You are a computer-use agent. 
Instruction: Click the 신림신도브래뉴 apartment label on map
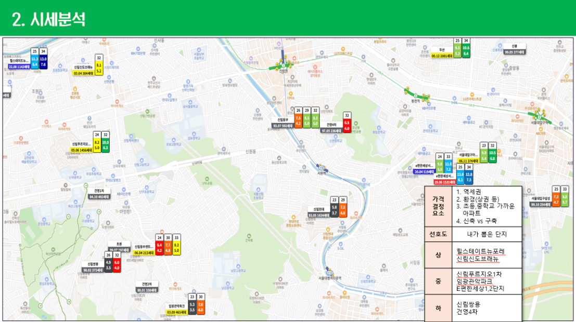coord(83,68)
